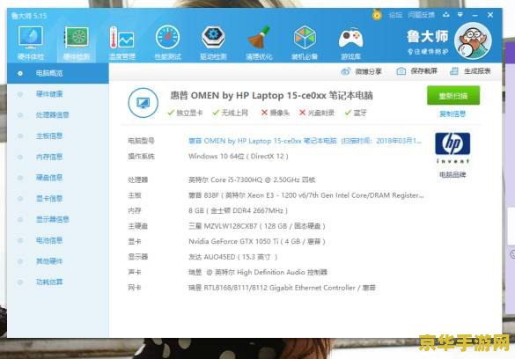Select the hardware detection circuit board icon

click(77, 38)
